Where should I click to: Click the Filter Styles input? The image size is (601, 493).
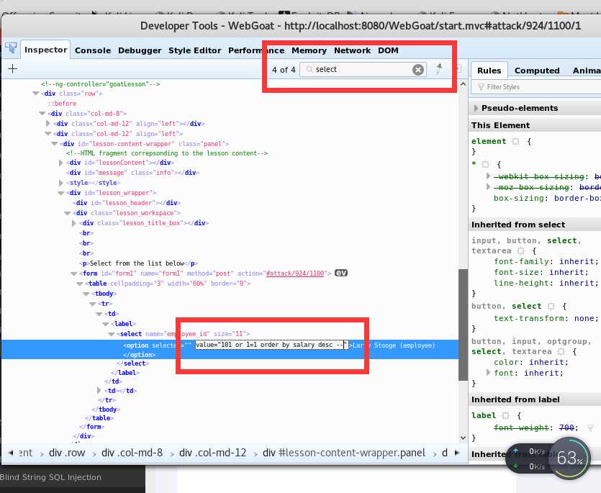(x=537, y=87)
